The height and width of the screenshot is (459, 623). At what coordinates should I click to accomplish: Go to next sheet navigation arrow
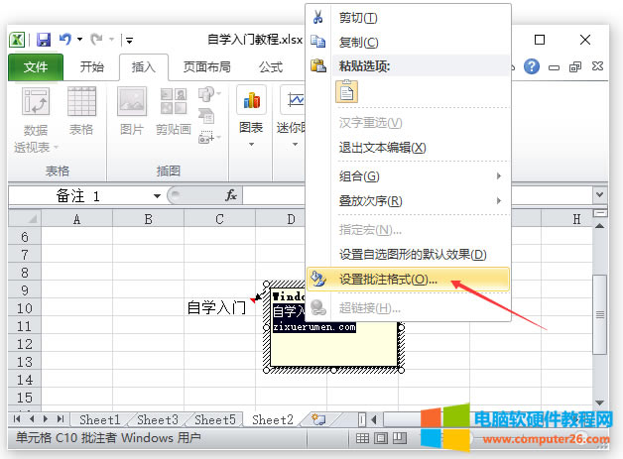click(46, 419)
